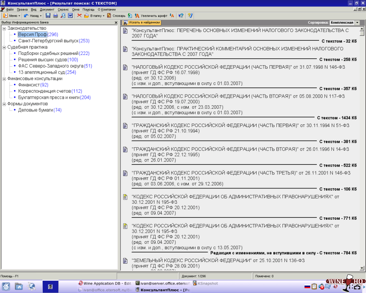Click the decrease font size icon
366x293 pixels.
172,16
